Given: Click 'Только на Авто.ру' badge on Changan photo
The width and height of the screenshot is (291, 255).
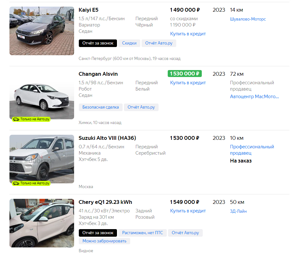Looking at the screenshot, I should point(32,119).
